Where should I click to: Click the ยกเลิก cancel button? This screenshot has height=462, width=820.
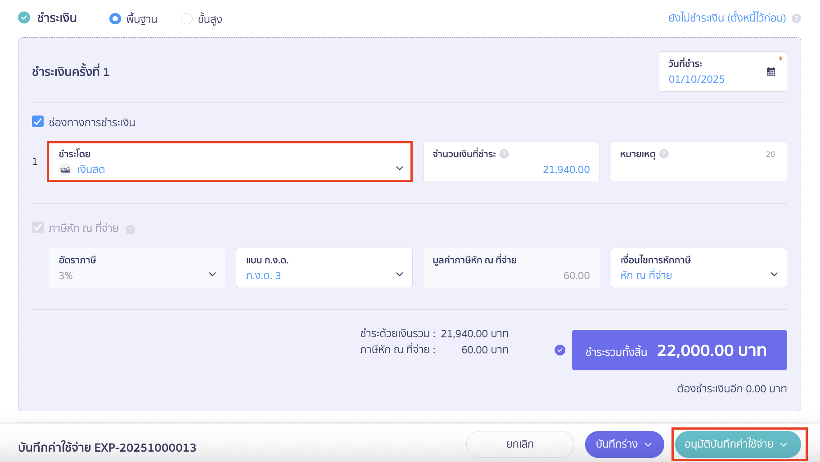coord(519,444)
